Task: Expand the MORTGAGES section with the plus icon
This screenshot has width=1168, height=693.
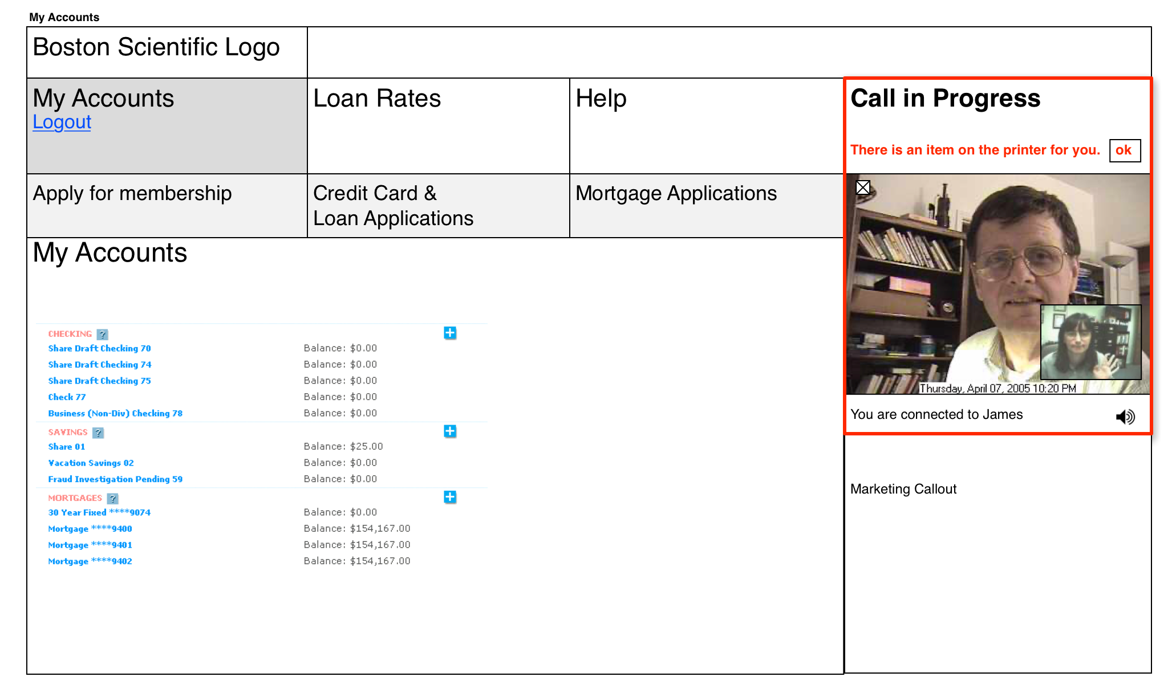Action: (x=450, y=497)
